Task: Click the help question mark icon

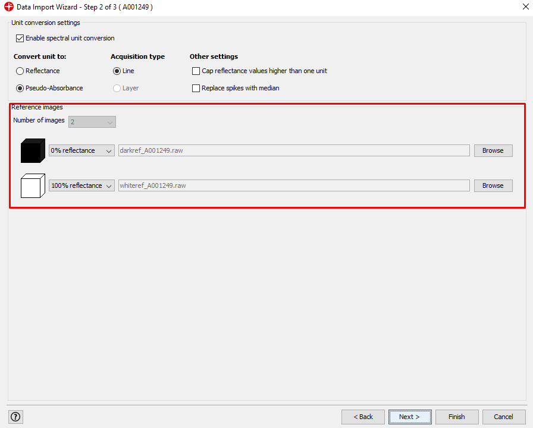Action: [x=15, y=417]
